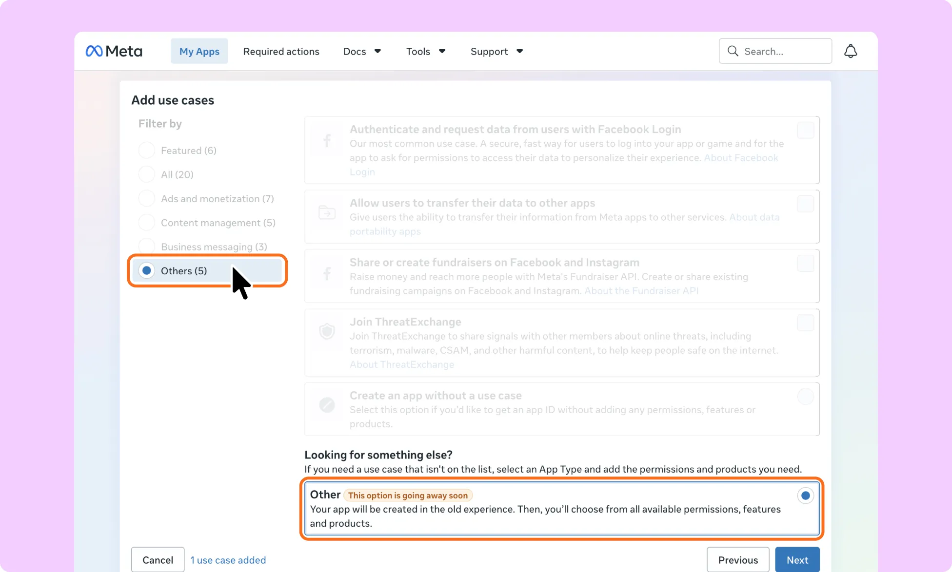Image resolution: width=952 pixels, height=572 pixels.
Task: Click the 'Add use cases' heading
Action: (173, 100)
